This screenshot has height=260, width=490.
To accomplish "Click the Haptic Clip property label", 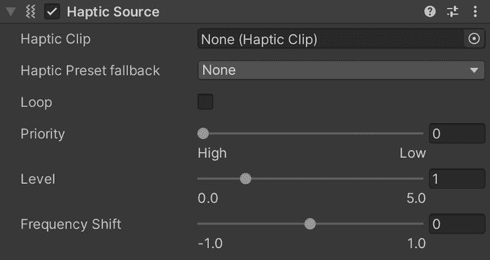I will 55,39.
